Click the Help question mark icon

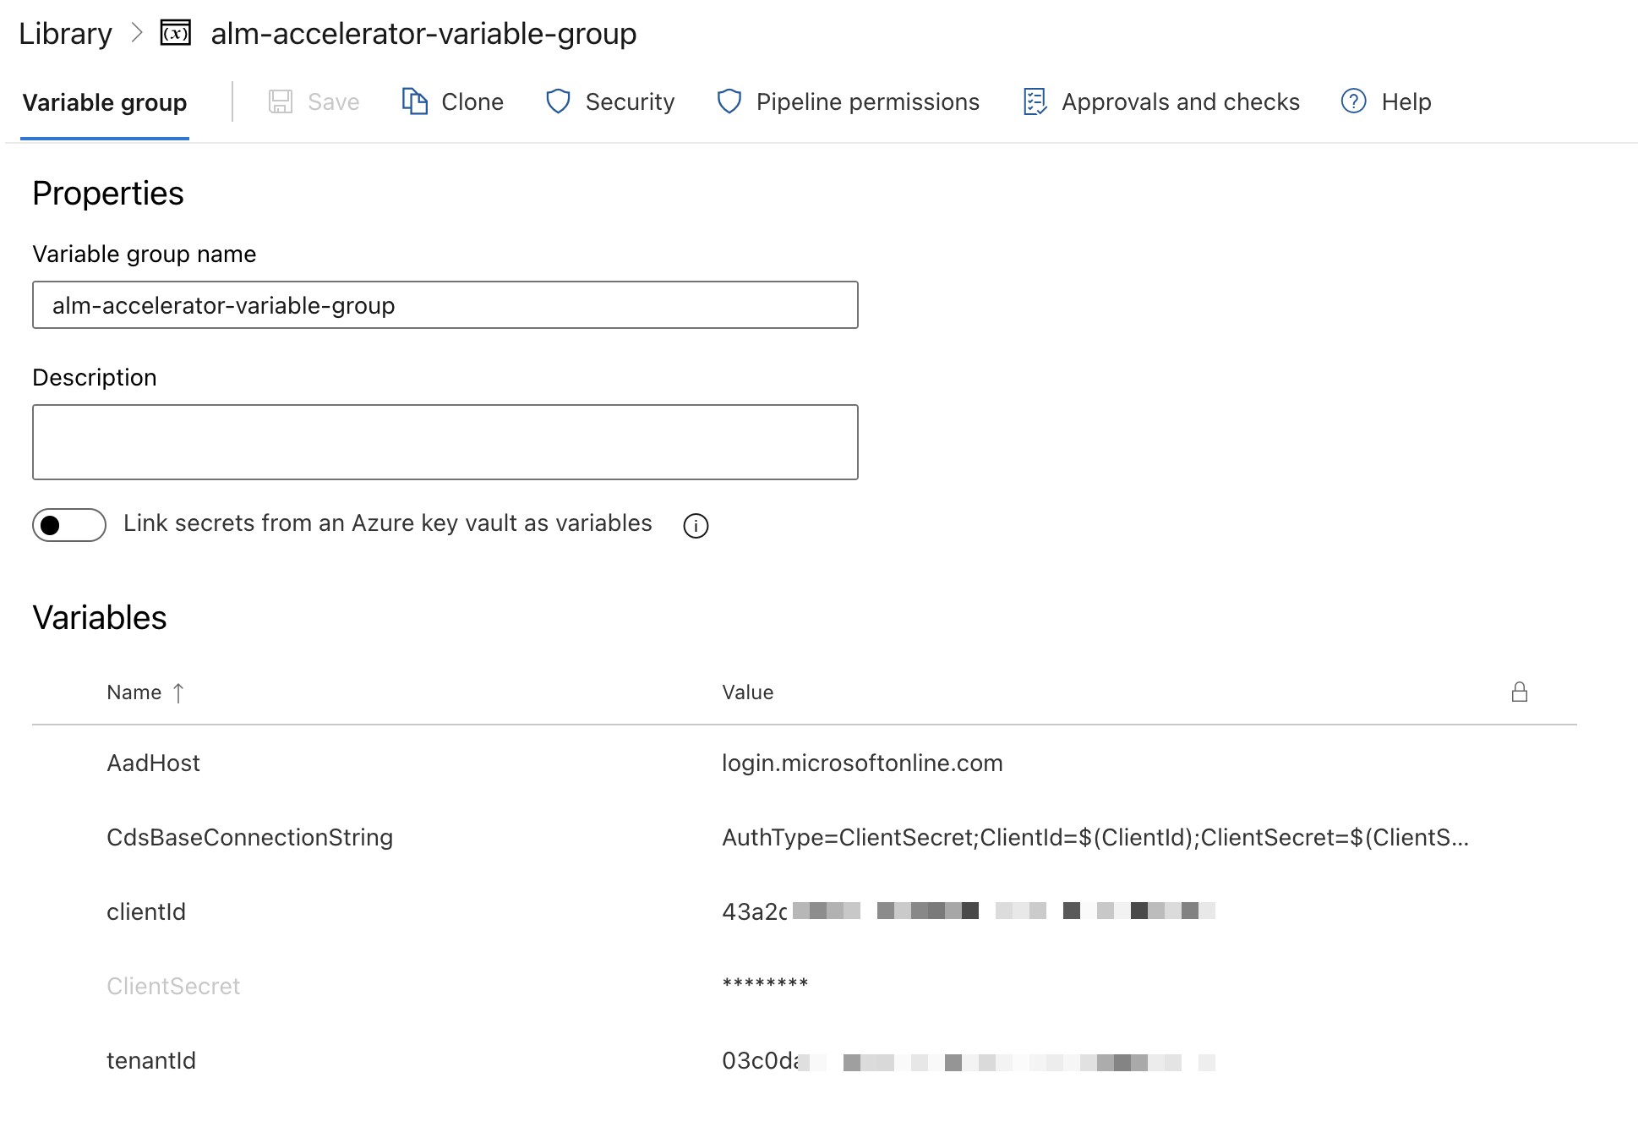tap(1352, 101)
